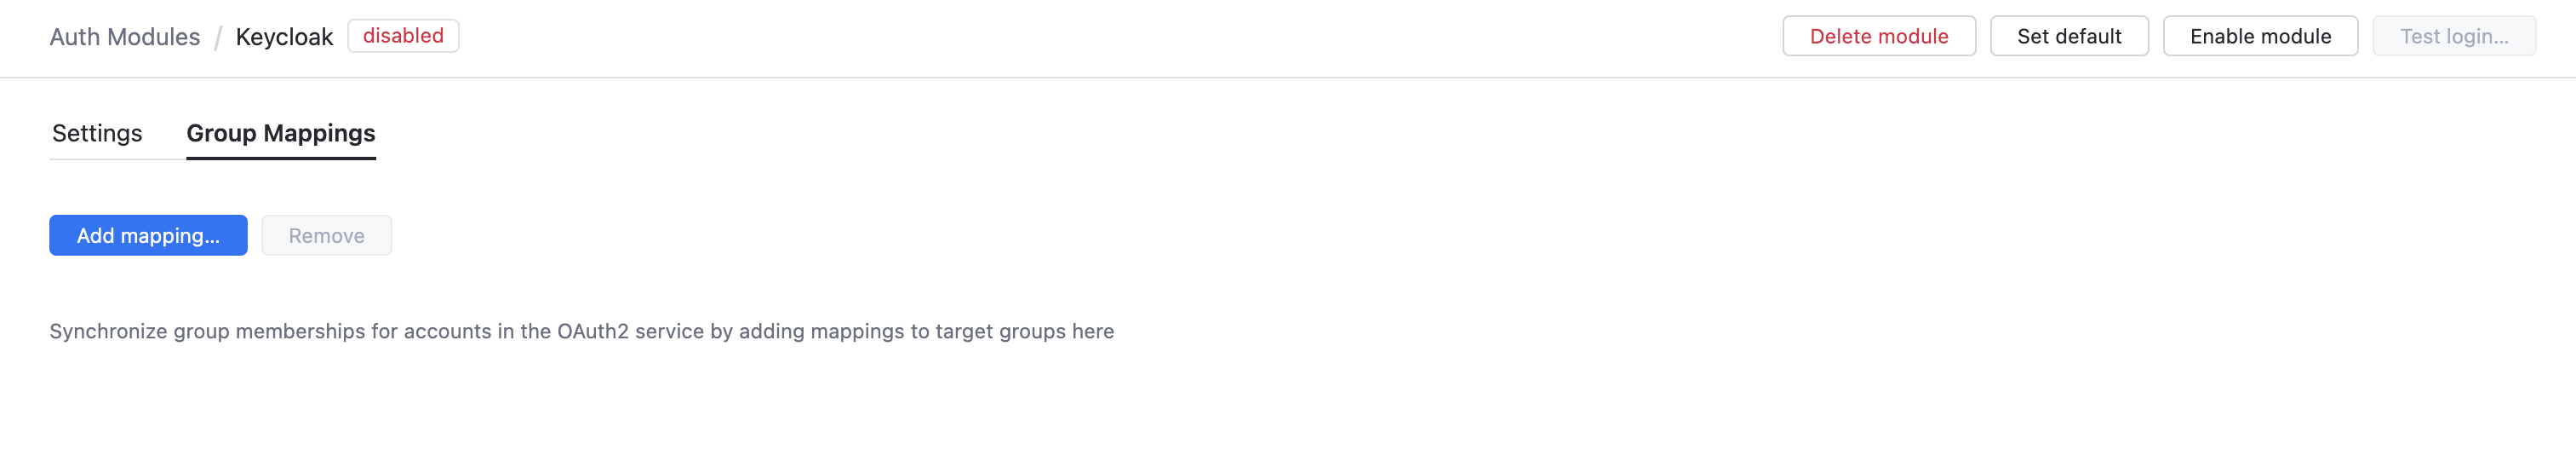Test login for the Keycloak module
Viewport: 2576px width, 450px height.
[2453, 36]
